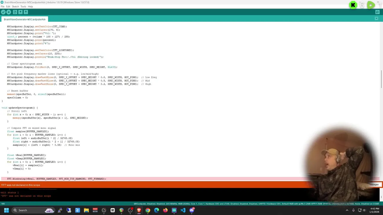Click the microphone system tray icon
Viewport: 383px width, 215px height.
coord(354,210)
